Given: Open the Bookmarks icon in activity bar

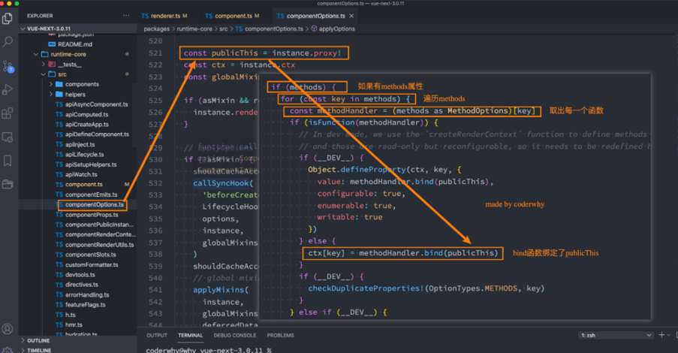Looking at the screenshot, I should click(8, 161).
